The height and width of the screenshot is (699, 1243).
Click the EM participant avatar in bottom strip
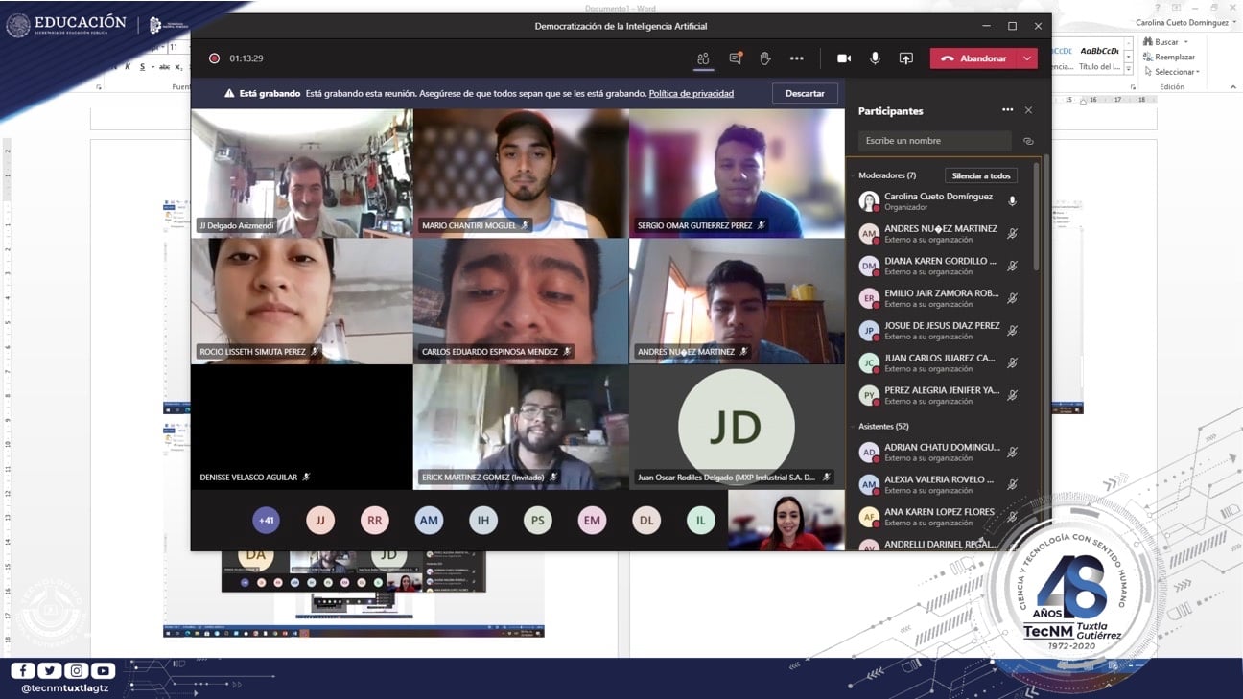592,521
